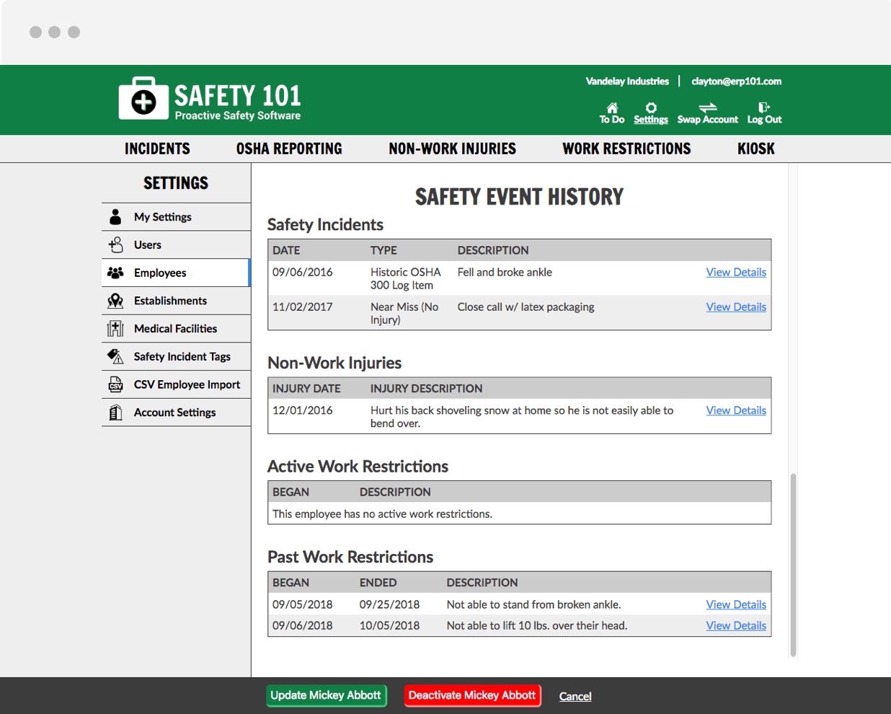View details of snow shoveling back injury
Viewport: 891px width, 714px height.
click(736, 410)
